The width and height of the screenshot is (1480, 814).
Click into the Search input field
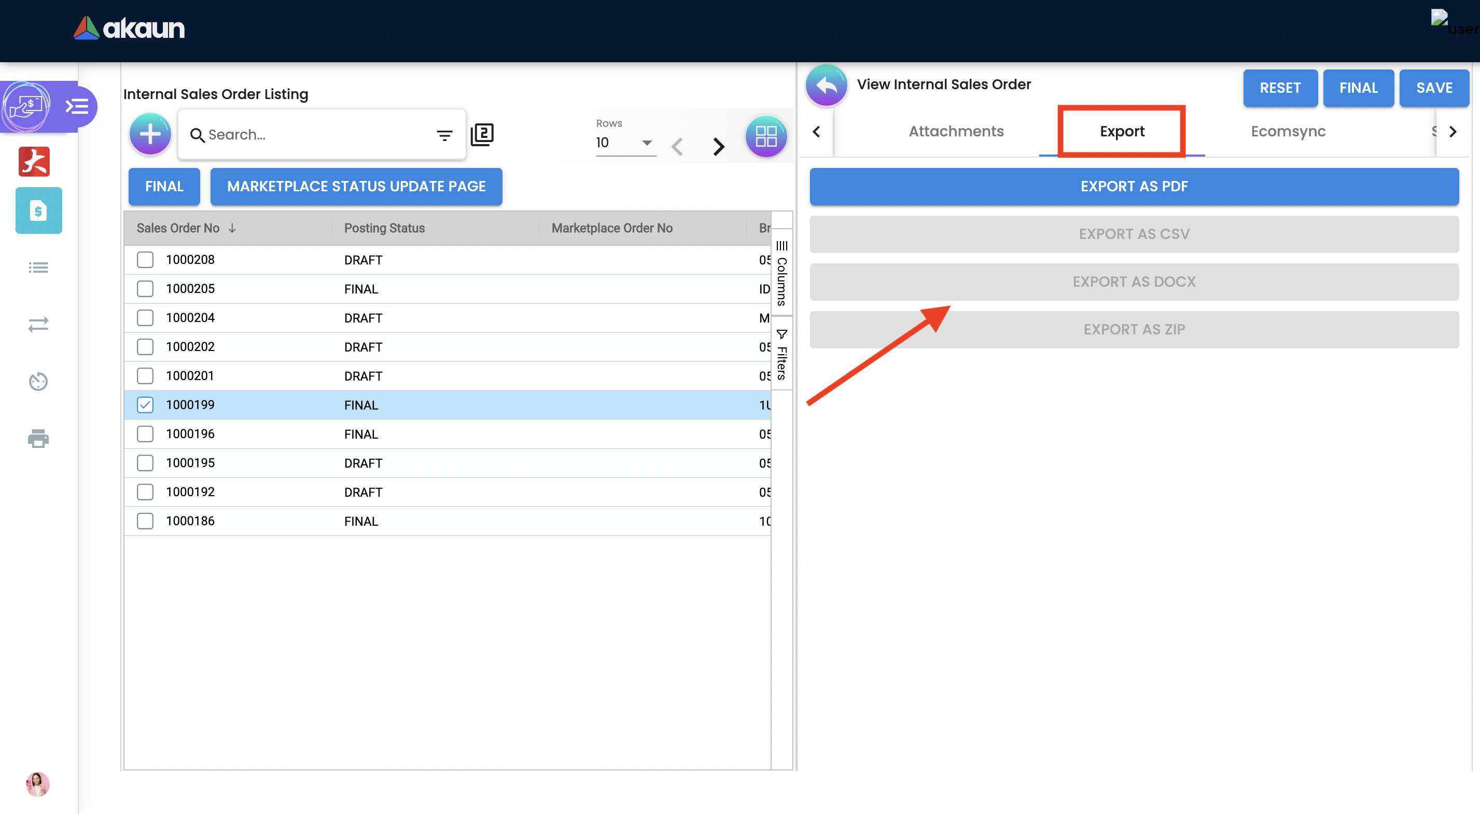(316, 135)
